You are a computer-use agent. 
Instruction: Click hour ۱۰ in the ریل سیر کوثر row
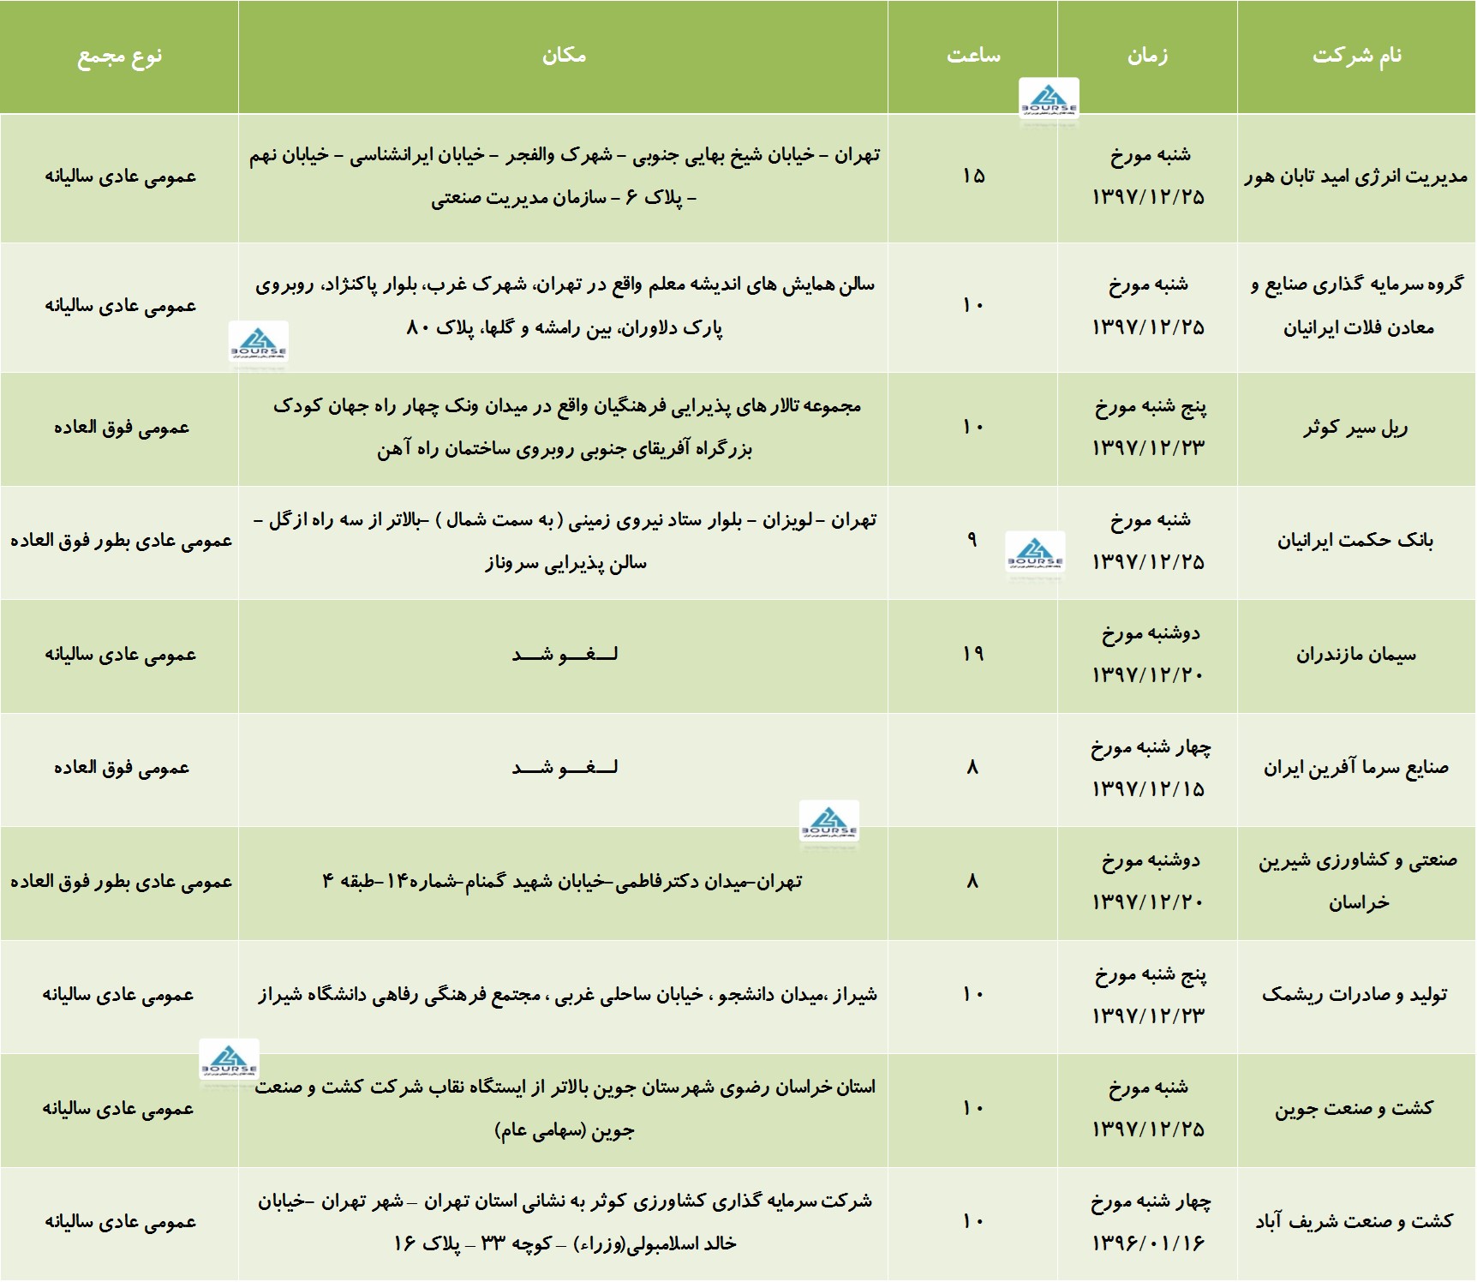(x=972, y=428)
